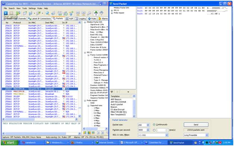Viewport: 234px width, 146px height.
Task: Select the time(s) radio button
Action: point(154,130)
